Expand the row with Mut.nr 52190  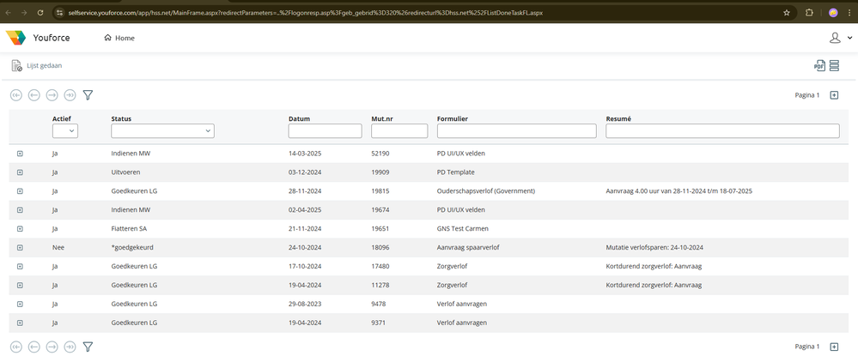[x=20, y=153]
